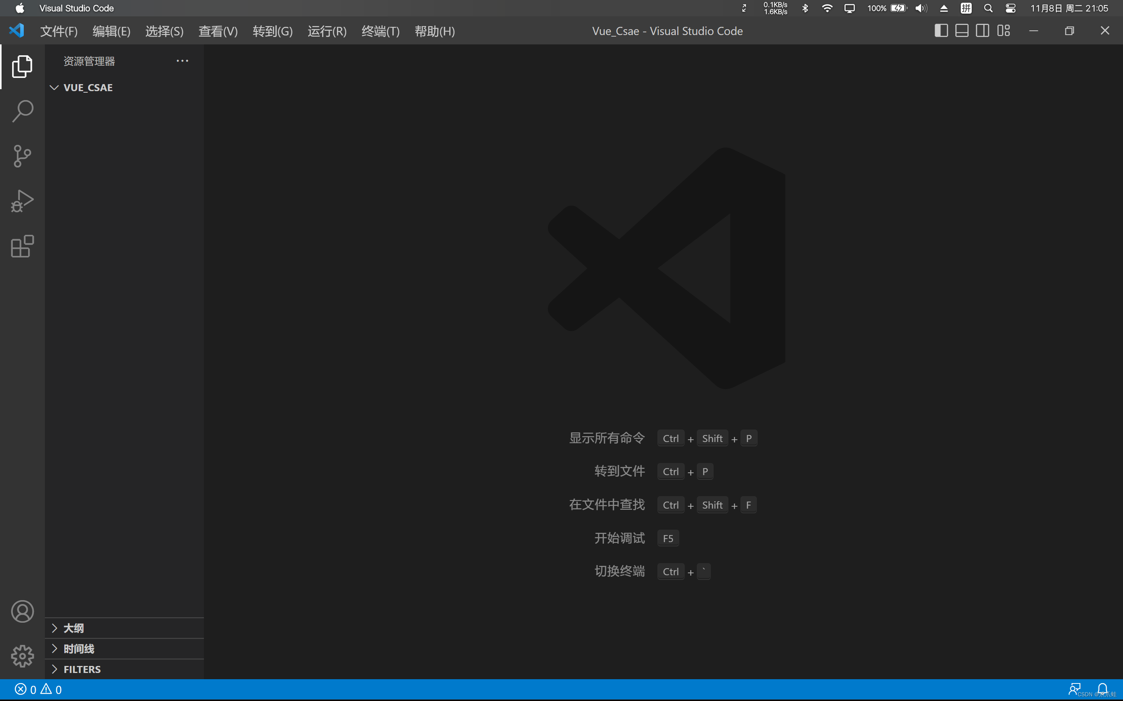This screenshot has width=1123, height=701.
Task: Open the Explorer view in activity bar
Action: [x=22, y=66]
